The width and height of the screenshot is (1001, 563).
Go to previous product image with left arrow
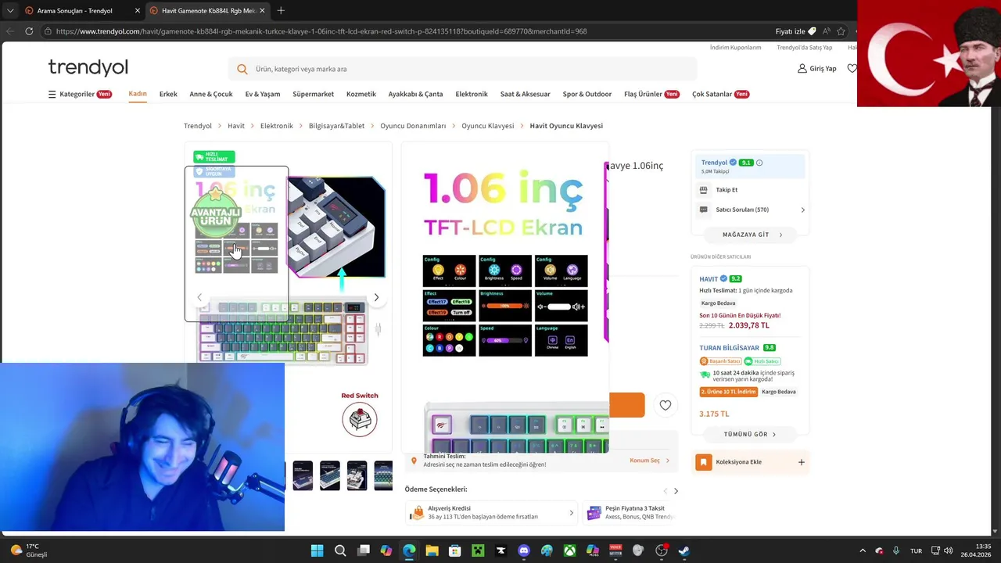click(199, 297)
